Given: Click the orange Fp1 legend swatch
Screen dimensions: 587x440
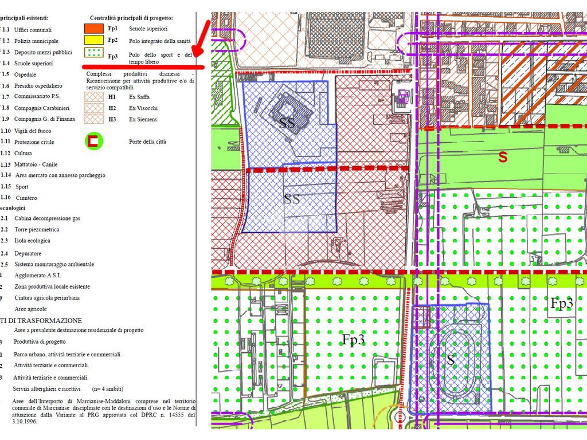Looking at the screenshot, I should [x=94, y=28].
